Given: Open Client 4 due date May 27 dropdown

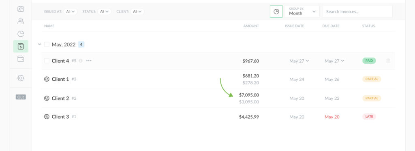Looking at the screenshot, I should (334, 61).
